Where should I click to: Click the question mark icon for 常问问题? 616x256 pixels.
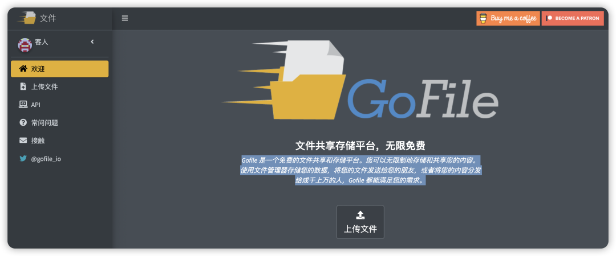23,122
